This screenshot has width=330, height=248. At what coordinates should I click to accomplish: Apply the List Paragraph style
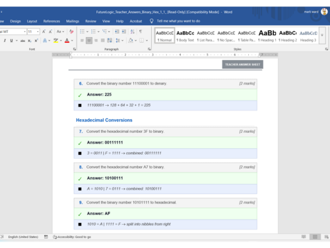click(206, 36)
